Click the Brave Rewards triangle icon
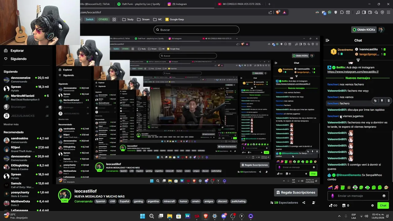Viewport: 393px width, 221px height. pyautogui.click(x=284, y=12)
